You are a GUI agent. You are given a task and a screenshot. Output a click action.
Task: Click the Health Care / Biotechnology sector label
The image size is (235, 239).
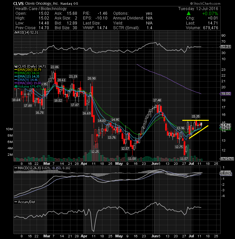click(x=41, y=9)
